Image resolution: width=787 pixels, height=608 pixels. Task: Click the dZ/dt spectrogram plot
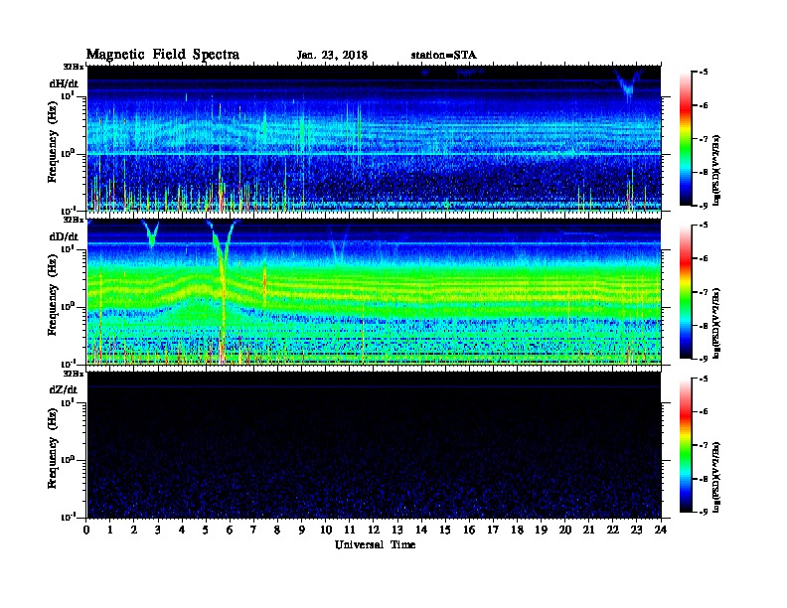pos(374,445)
